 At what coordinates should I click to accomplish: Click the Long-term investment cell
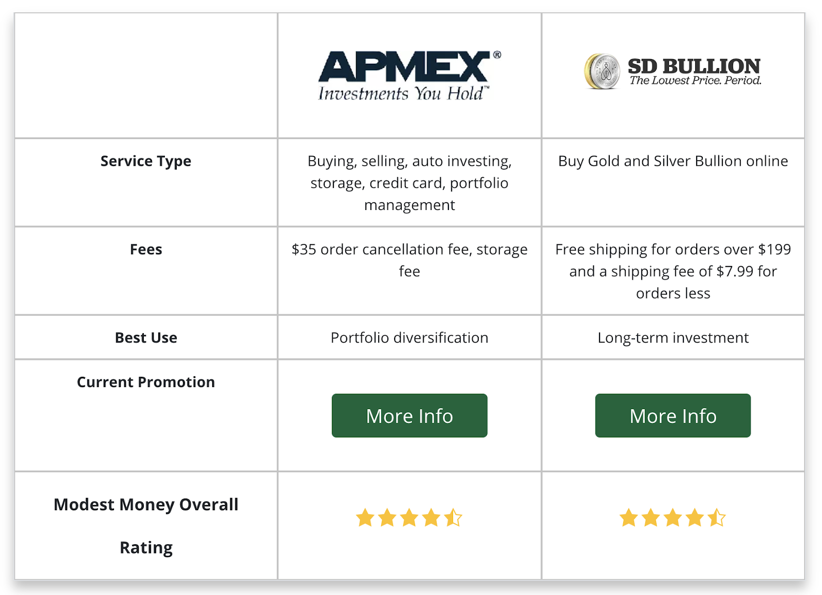pos(673,338)
